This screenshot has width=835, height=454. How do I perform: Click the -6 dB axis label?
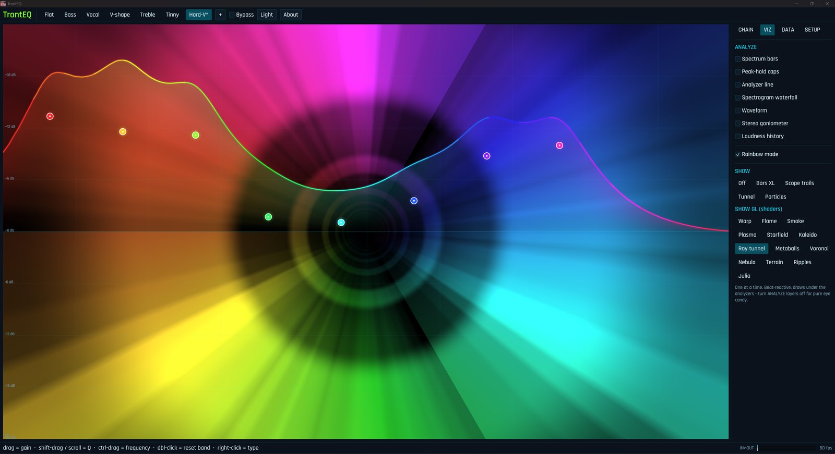[9, 282]
